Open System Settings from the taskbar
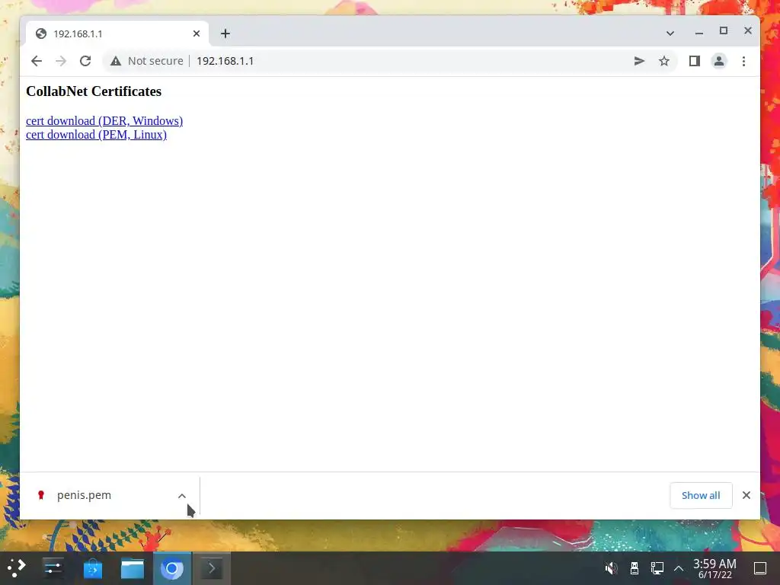 53,568
